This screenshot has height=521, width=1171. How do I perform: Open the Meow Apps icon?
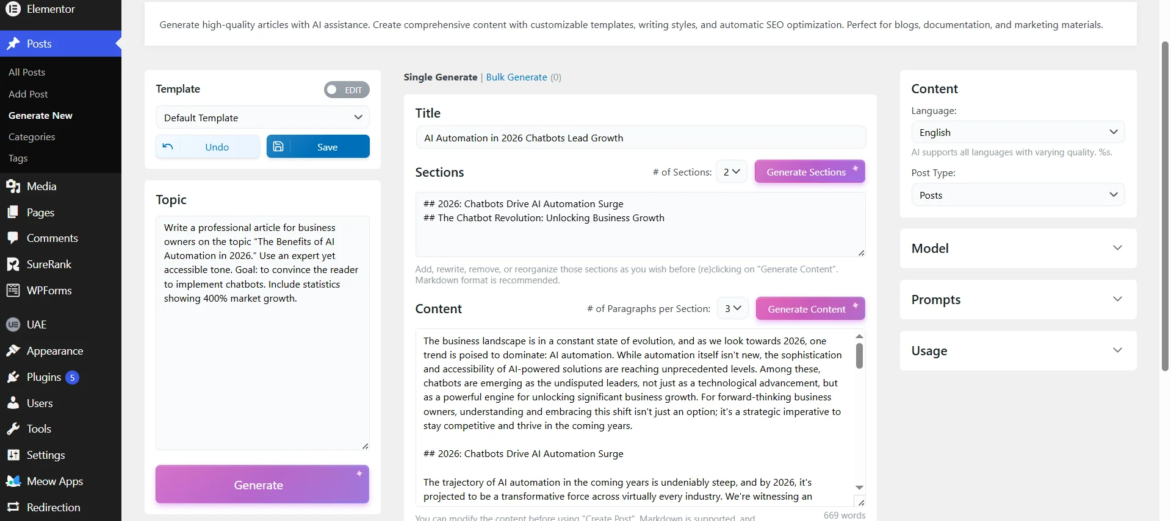pyautogui.click(x=13, y=480)
